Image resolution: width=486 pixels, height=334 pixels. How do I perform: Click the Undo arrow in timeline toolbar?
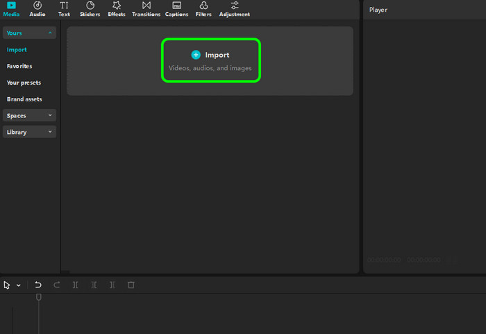tap(38, 285)
